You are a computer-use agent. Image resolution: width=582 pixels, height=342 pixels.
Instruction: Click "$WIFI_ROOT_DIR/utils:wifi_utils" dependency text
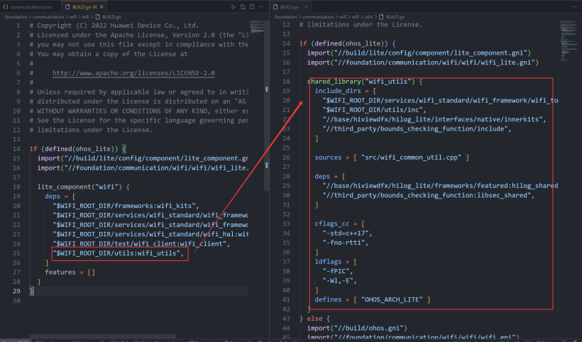[x=118, y=253]
